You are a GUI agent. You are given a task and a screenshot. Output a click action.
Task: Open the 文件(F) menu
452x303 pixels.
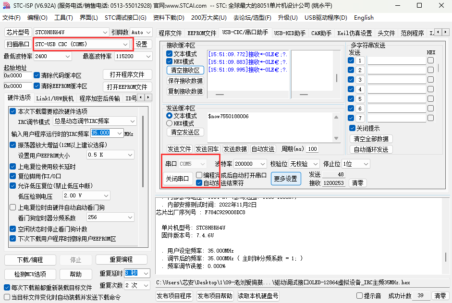point(12,18)
